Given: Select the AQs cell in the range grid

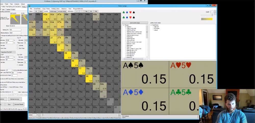Looking at the screenshot, I should (x=46, y=17).
